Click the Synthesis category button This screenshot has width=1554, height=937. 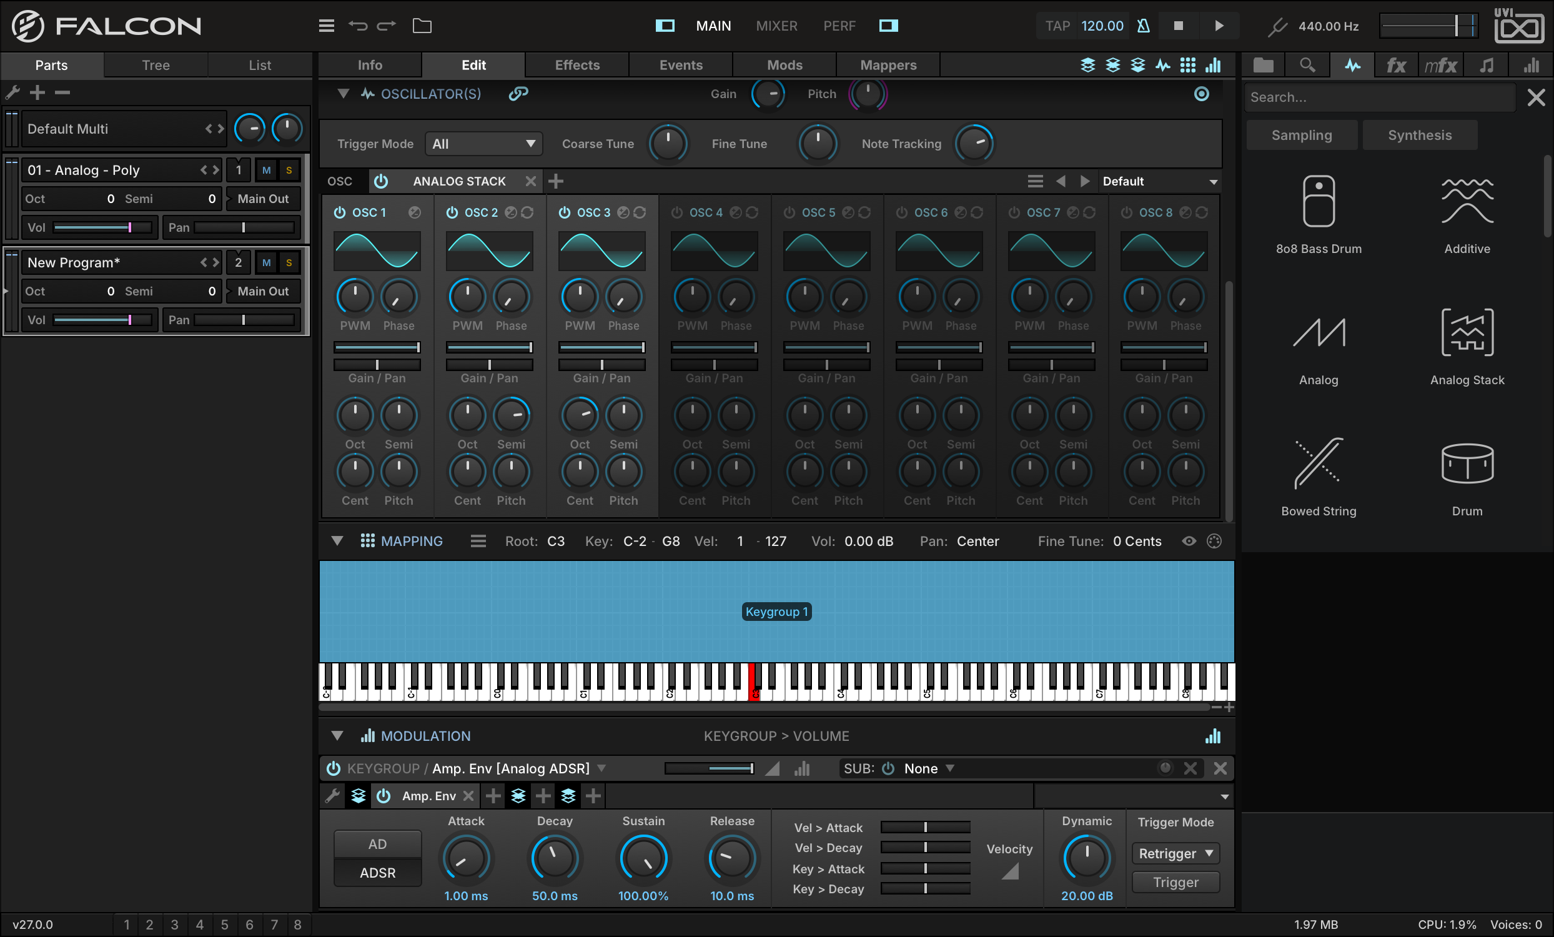click(x=1420, y=135)
